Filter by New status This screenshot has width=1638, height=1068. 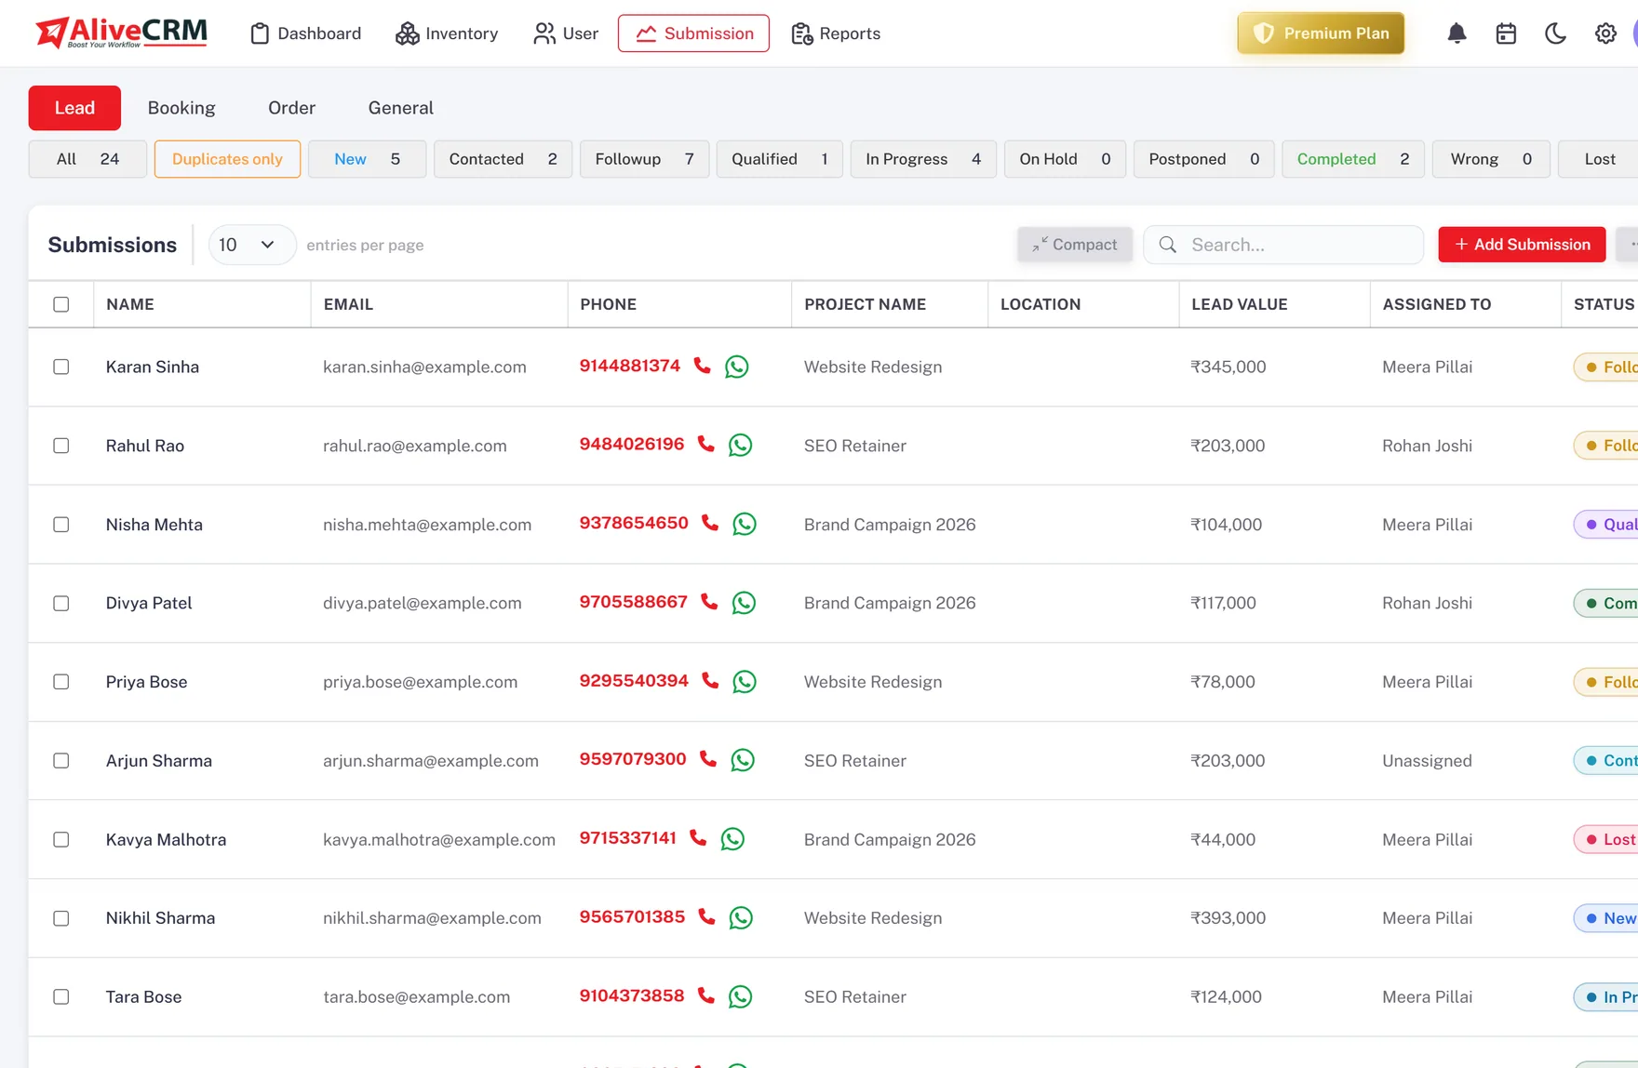tap(367, 159)
